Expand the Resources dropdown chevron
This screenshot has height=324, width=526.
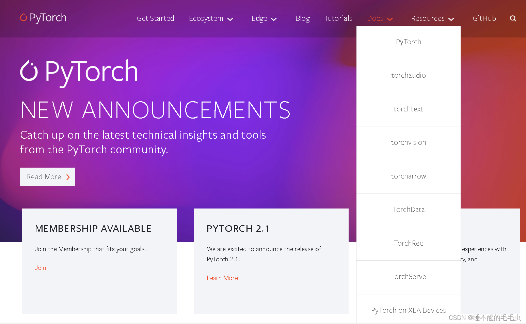(451, 19)
